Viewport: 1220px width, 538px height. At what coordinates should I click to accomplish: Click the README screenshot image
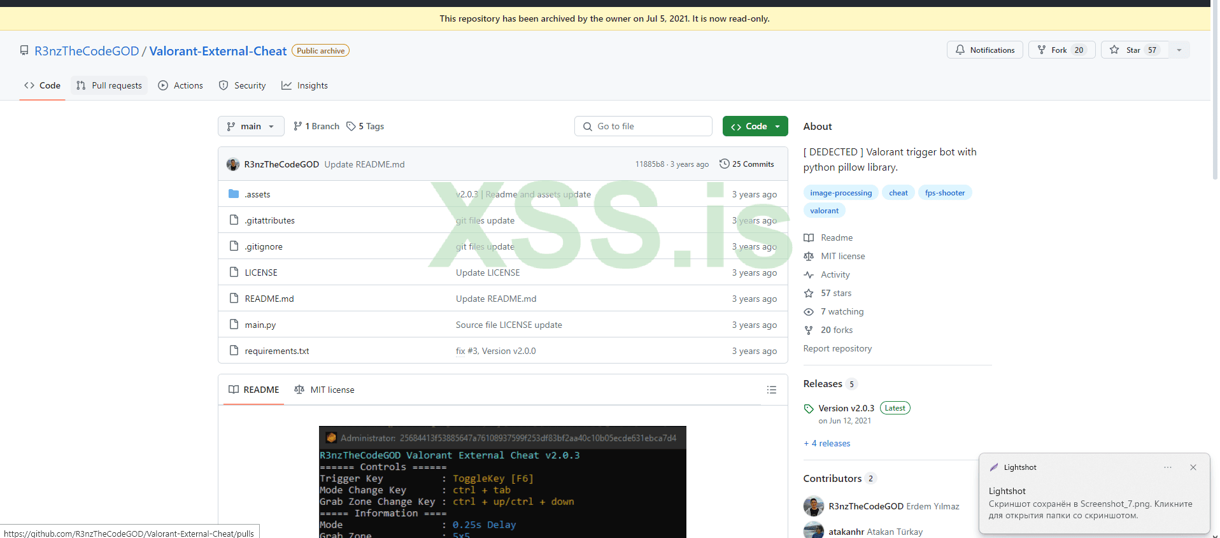502,482
